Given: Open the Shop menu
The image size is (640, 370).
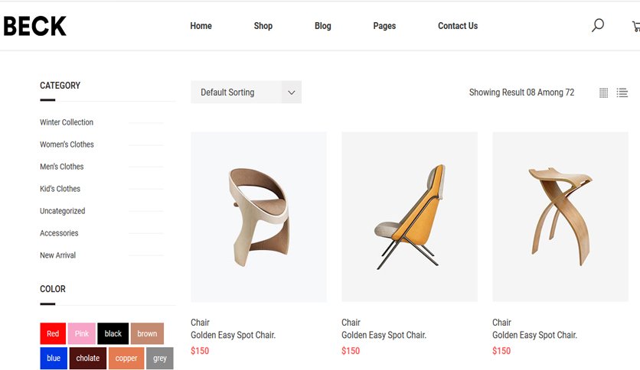Looking at the screenshot, I should pyautogui.click(x=263, y=26).
